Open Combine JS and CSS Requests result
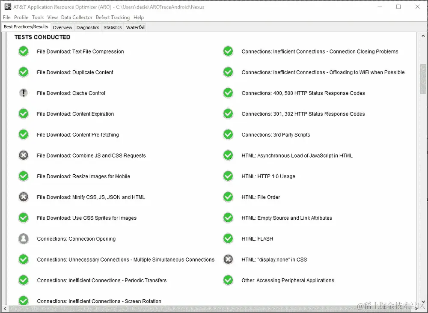Screen dimensions: 428x313 point(91,155)
